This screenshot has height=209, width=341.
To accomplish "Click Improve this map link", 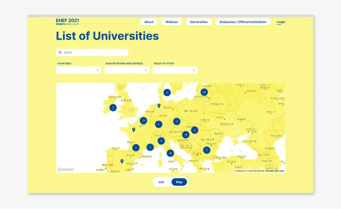I will coord(275,171).
